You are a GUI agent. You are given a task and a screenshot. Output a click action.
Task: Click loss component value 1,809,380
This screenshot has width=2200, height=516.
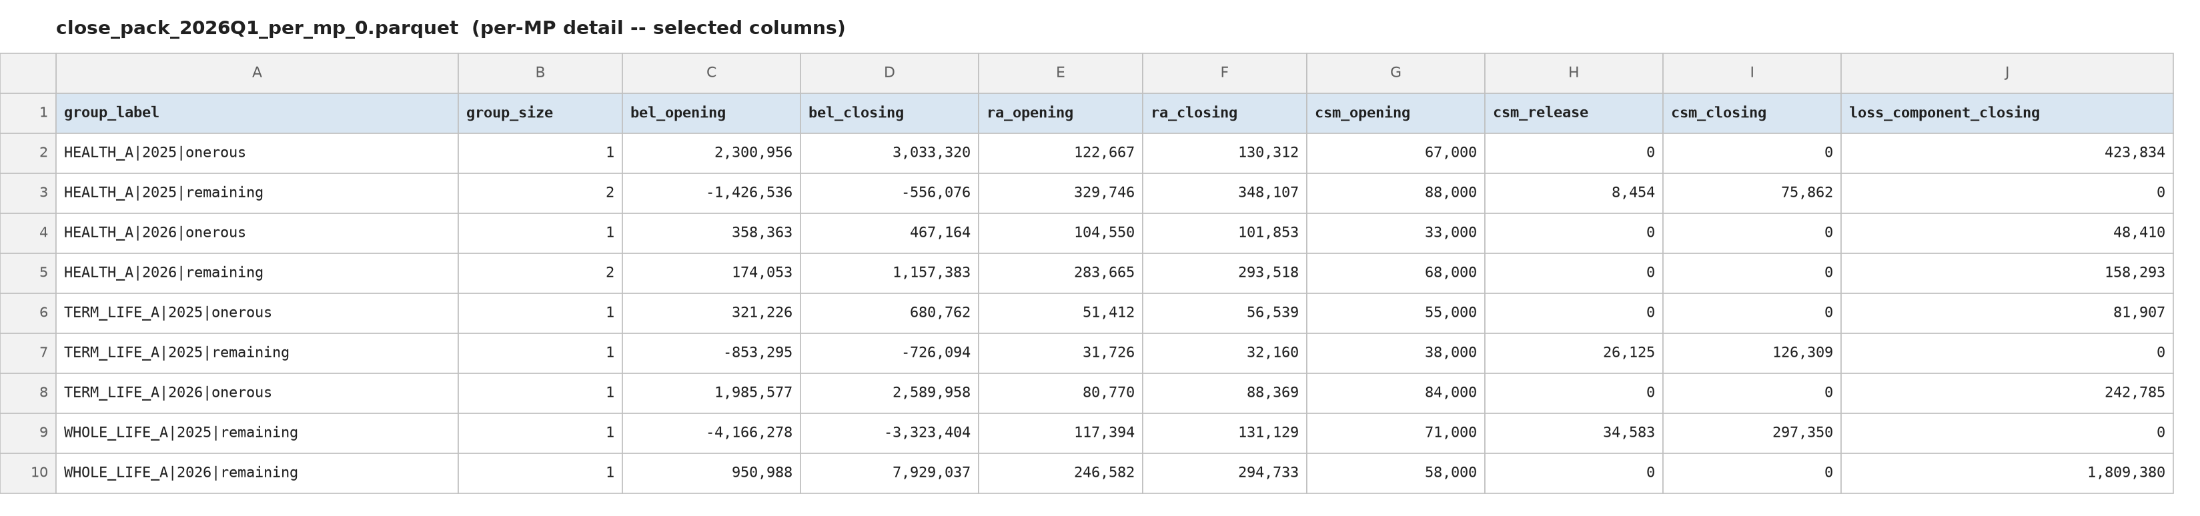click(2007, 474)
